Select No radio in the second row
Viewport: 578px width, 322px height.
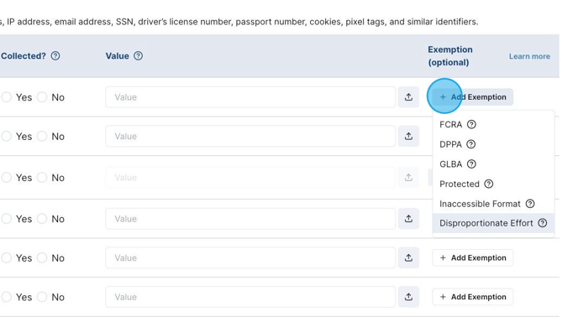pyautogui.click(x=42, y=136)
